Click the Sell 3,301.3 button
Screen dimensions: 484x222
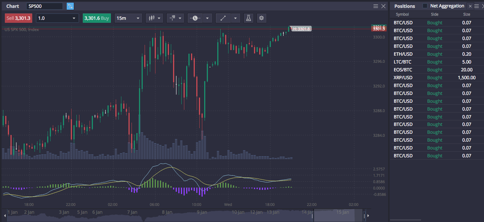click(x=18, y=18)
